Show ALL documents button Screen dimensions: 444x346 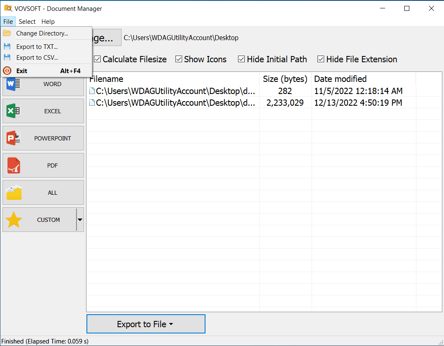(x=43, y=193)
